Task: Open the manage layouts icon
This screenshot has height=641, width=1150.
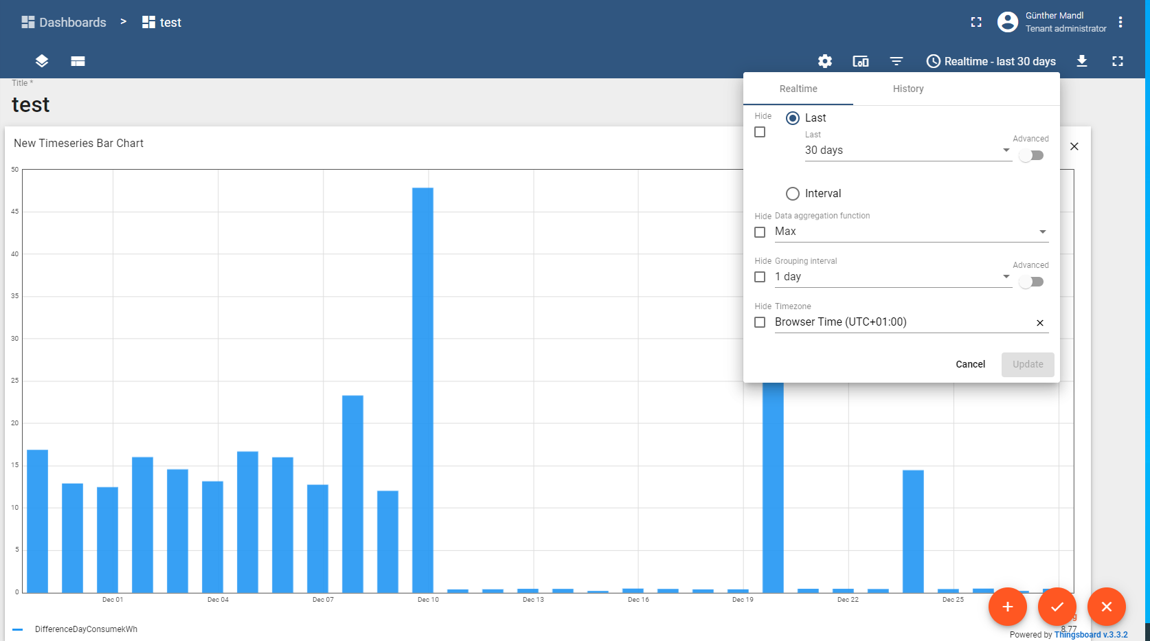Action: coord(78,61)
